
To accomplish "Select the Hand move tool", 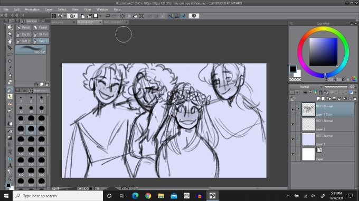I will coord(10,41).
